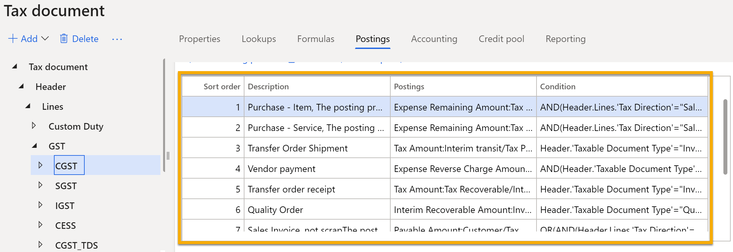The height and width of the screenshot is (252, 733).
Task: Select the CESS tree item
Action: point(65,226)
